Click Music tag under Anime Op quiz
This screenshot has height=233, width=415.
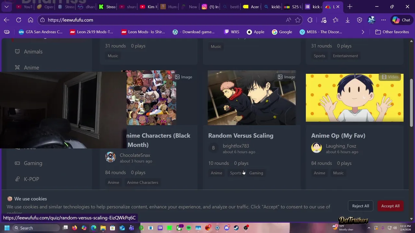pos(338,173)
